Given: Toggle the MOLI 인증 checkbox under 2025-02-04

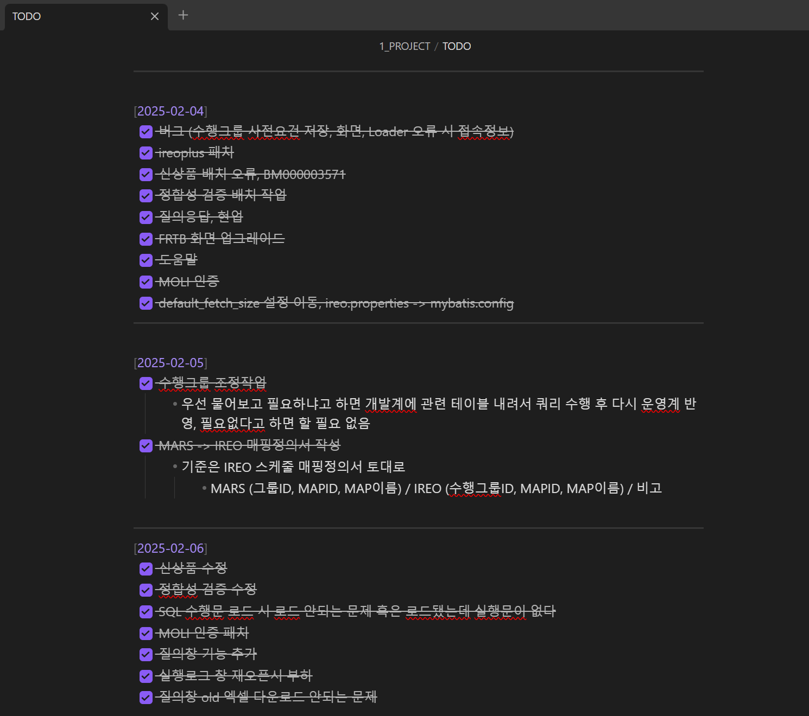Looking at the screenshot, I should point(146,282).
